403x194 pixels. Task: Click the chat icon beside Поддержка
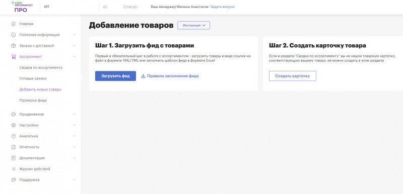tap(14, 180)
